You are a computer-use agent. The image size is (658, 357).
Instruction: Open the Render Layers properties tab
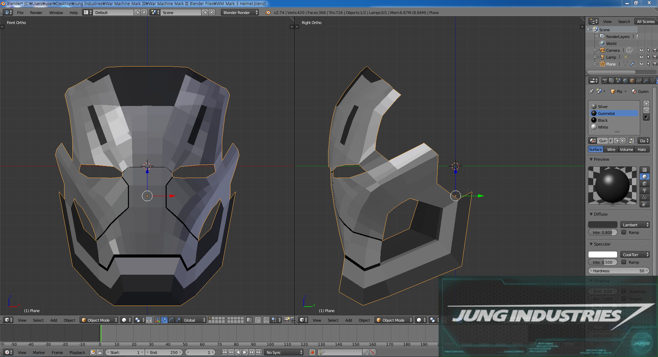(611, 81)
